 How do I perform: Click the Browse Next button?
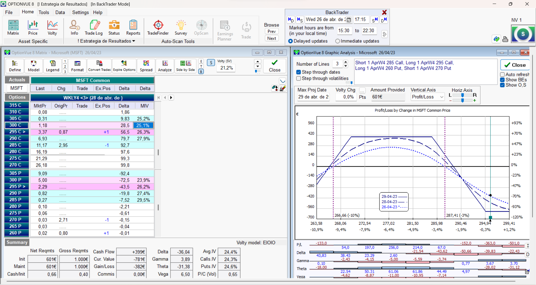(272, 38)
